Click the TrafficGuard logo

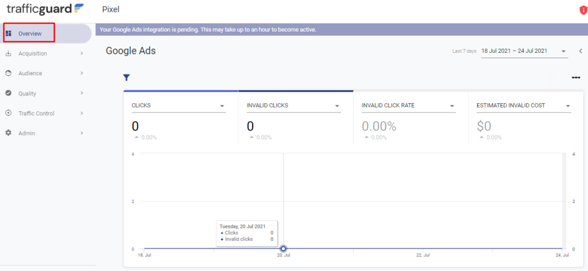tap(45, 9)
